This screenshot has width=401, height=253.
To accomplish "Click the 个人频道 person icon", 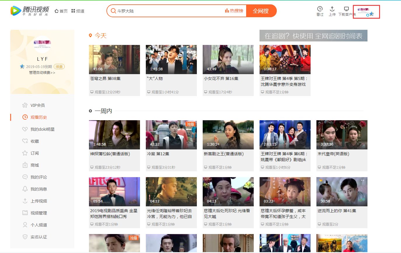I will coord(25,225).
